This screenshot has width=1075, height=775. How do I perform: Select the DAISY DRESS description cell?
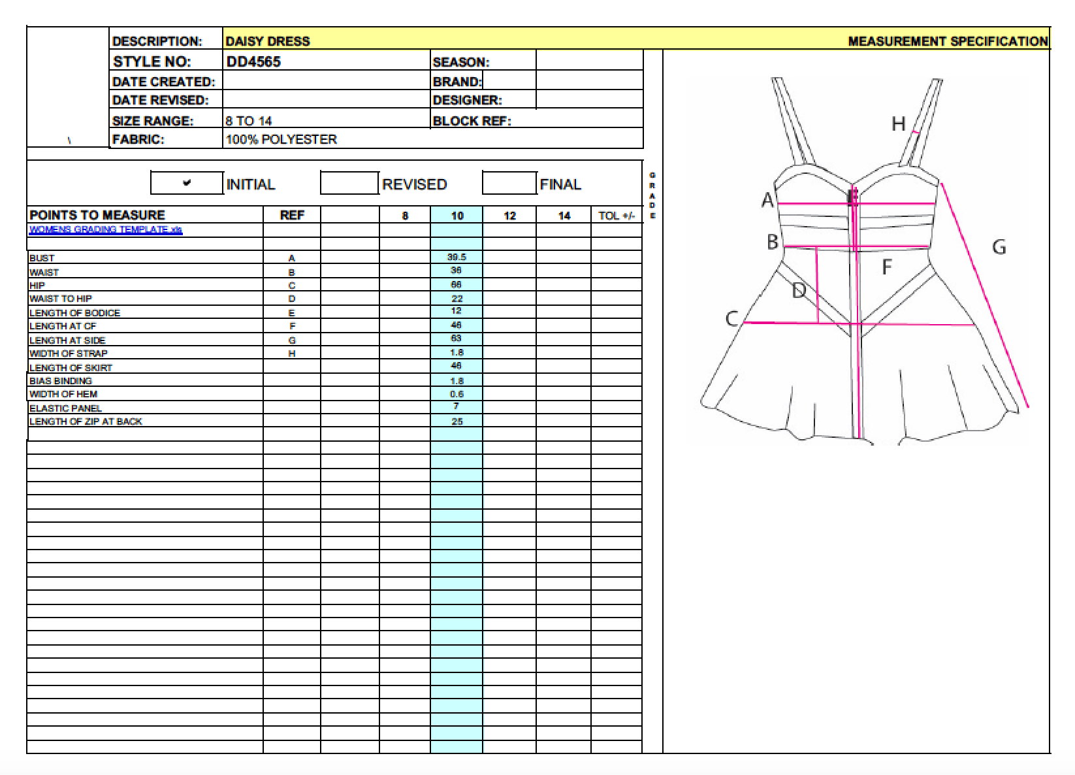[268, 39]
